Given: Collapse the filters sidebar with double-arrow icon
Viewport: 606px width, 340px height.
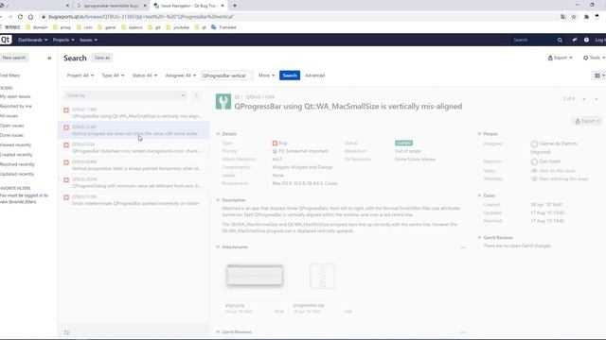Looking at the screenshot, I should click(x=49, y=58).
